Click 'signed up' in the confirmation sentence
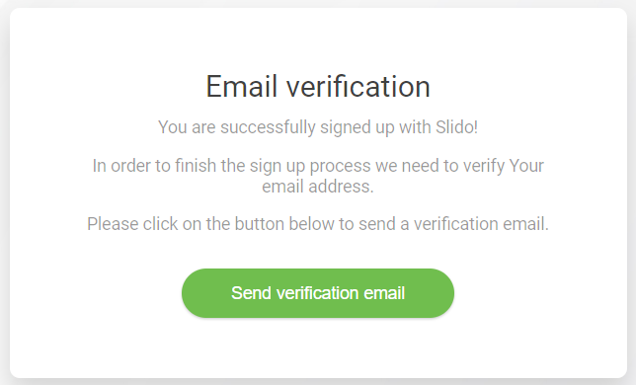The image size is (636, 385). point(358,127)
